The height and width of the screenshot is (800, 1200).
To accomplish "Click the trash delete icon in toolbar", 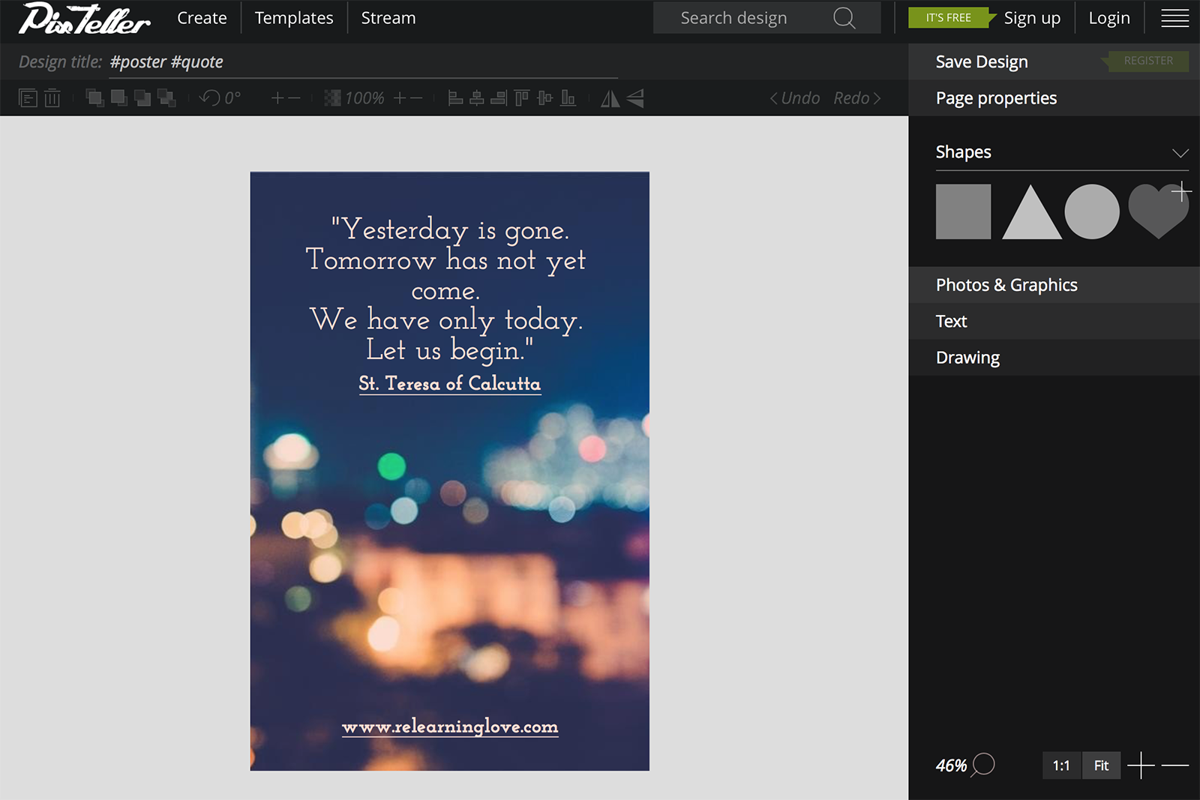I will coord(52,98).
